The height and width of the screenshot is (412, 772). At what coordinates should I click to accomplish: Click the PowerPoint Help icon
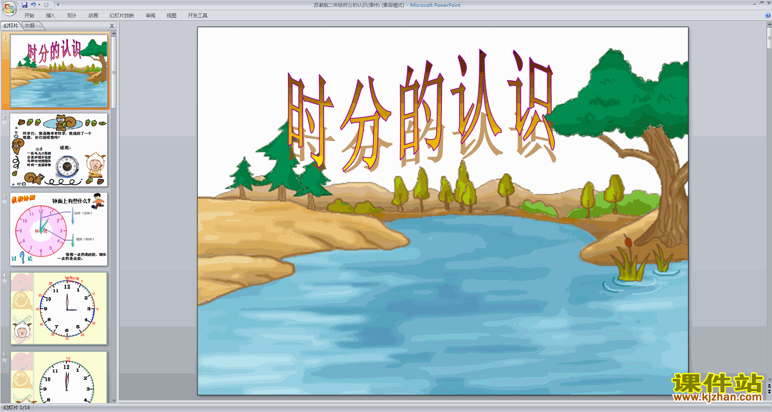point(768,16)
